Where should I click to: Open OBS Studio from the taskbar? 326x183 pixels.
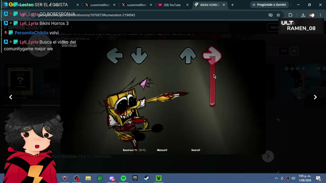76,178
